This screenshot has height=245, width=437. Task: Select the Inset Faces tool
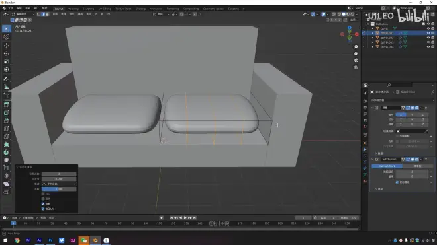tap(7, 113)
